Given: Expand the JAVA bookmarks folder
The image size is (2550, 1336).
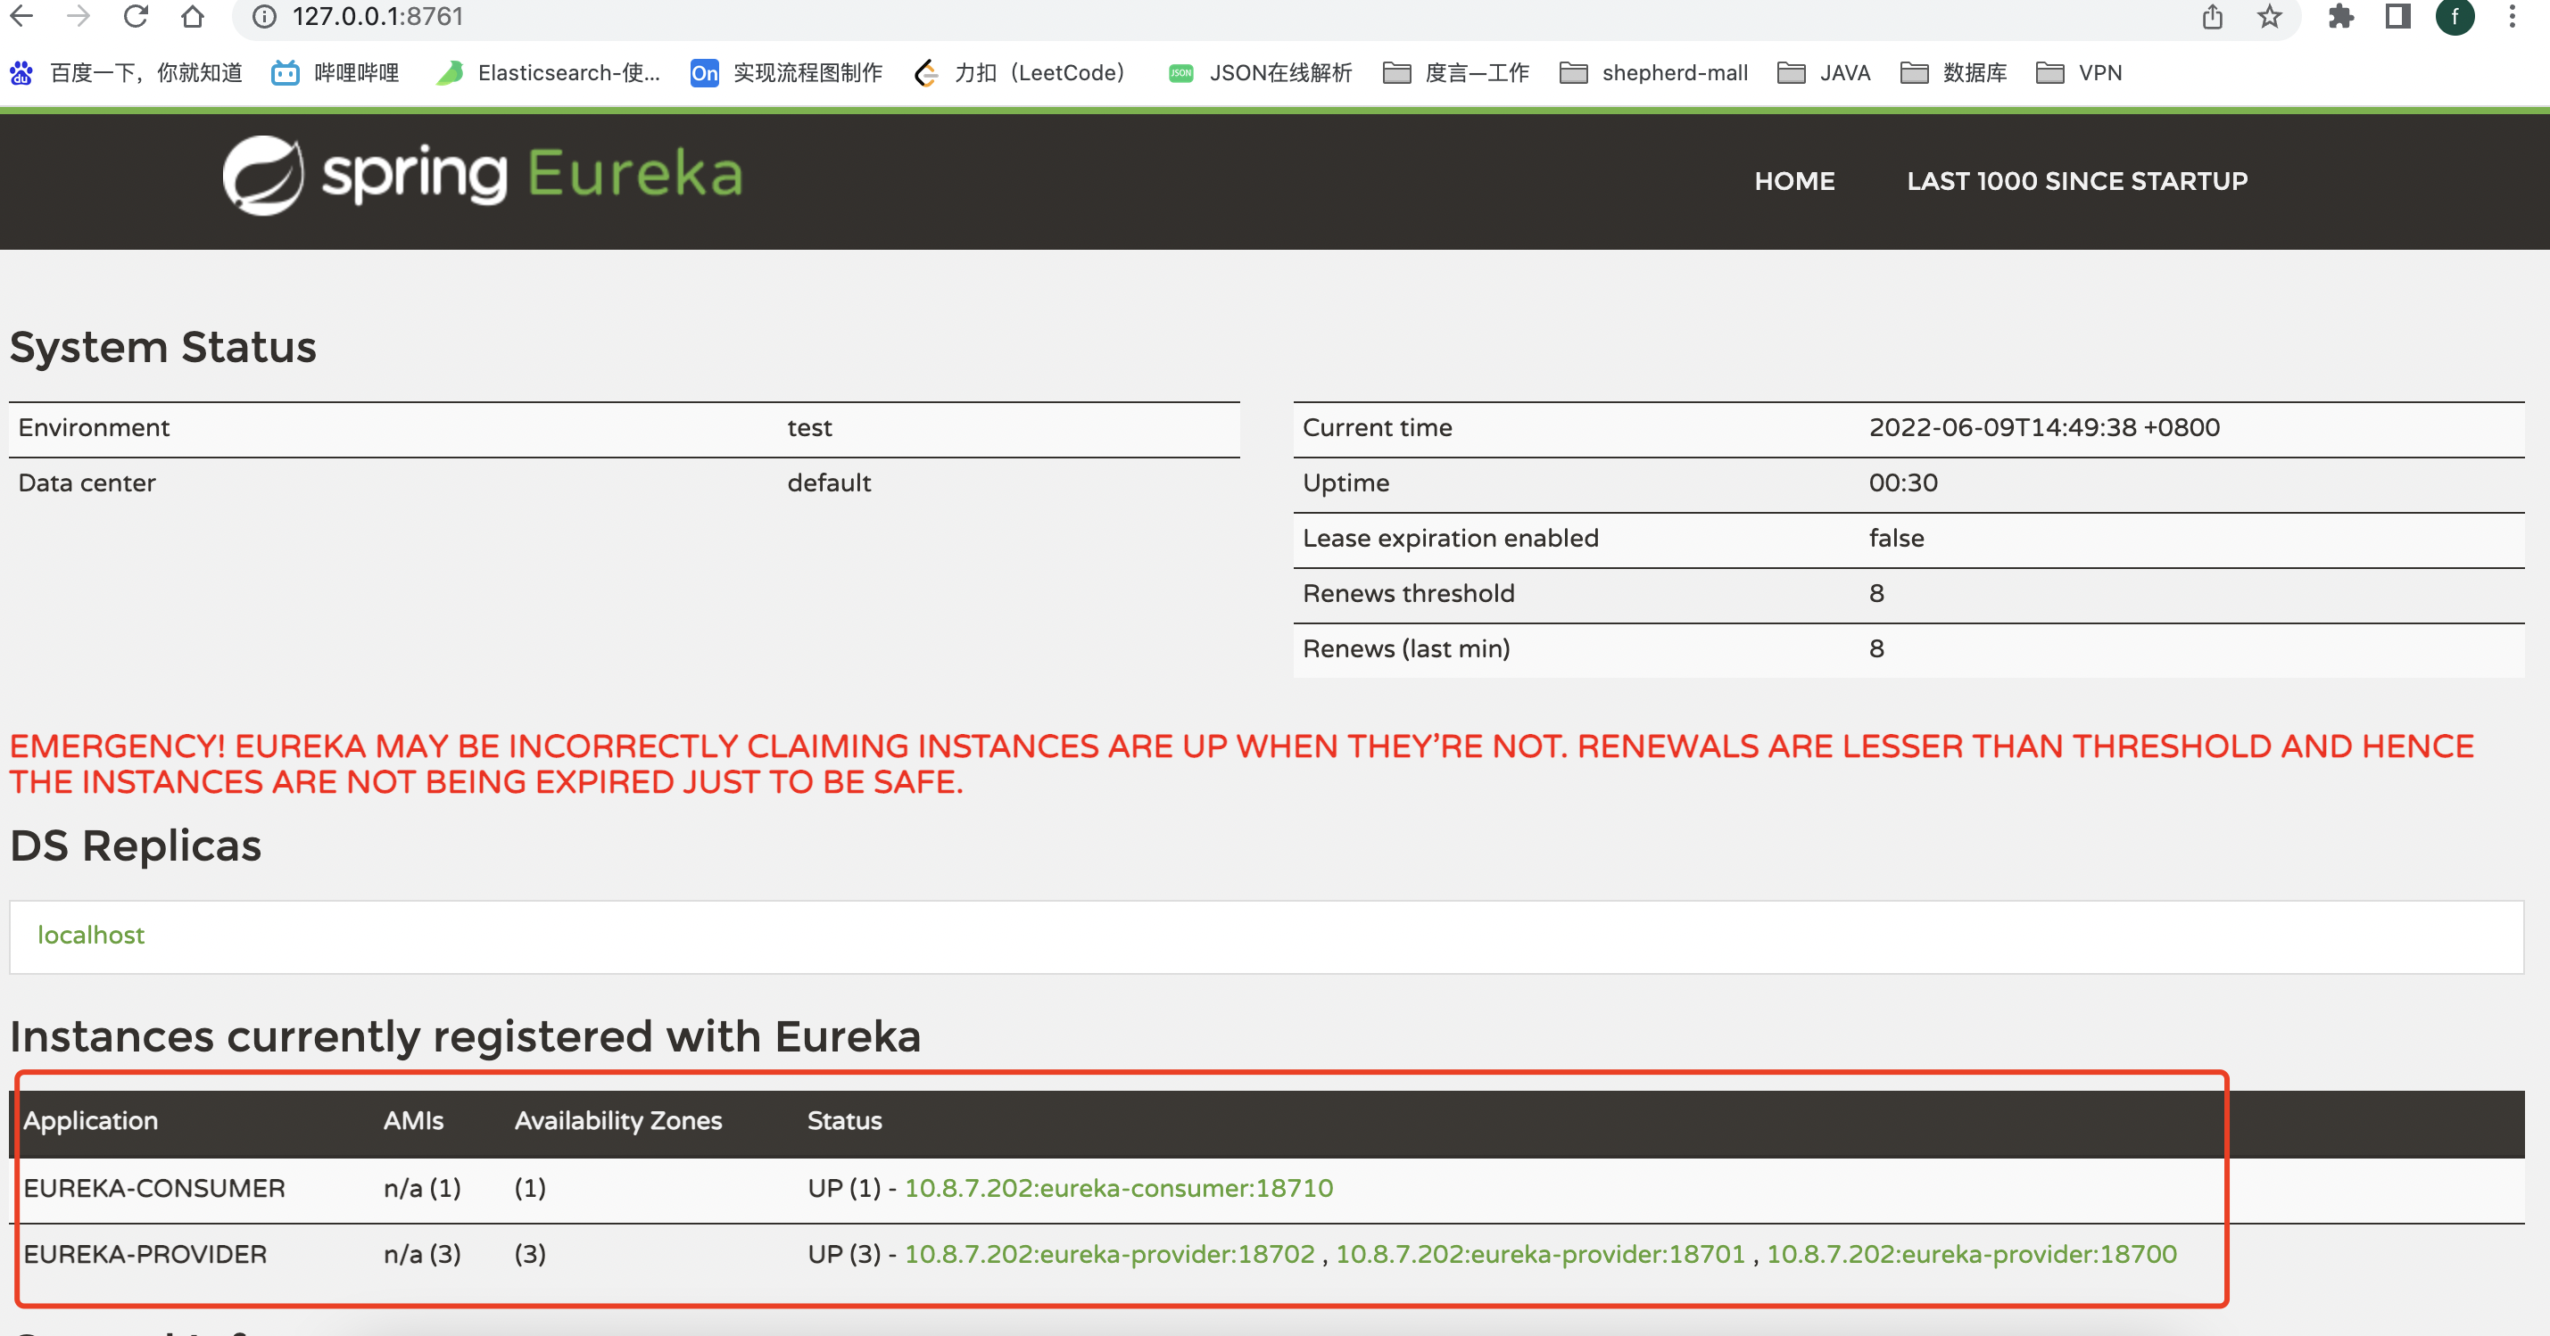Looking at the screenshot, I should click(x=1824, y=73).
